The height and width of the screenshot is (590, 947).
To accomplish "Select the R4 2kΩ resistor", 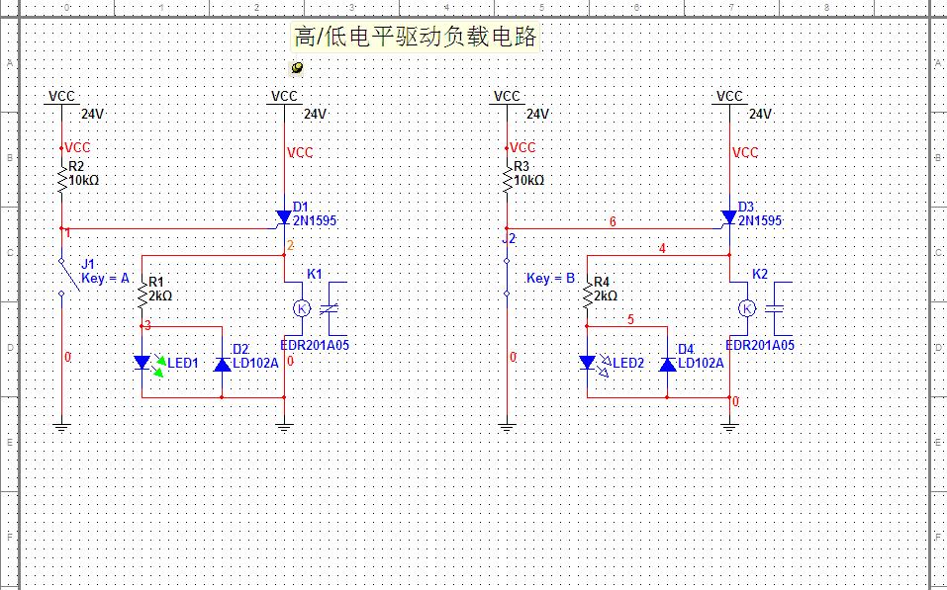I will (x=588, y=295).
